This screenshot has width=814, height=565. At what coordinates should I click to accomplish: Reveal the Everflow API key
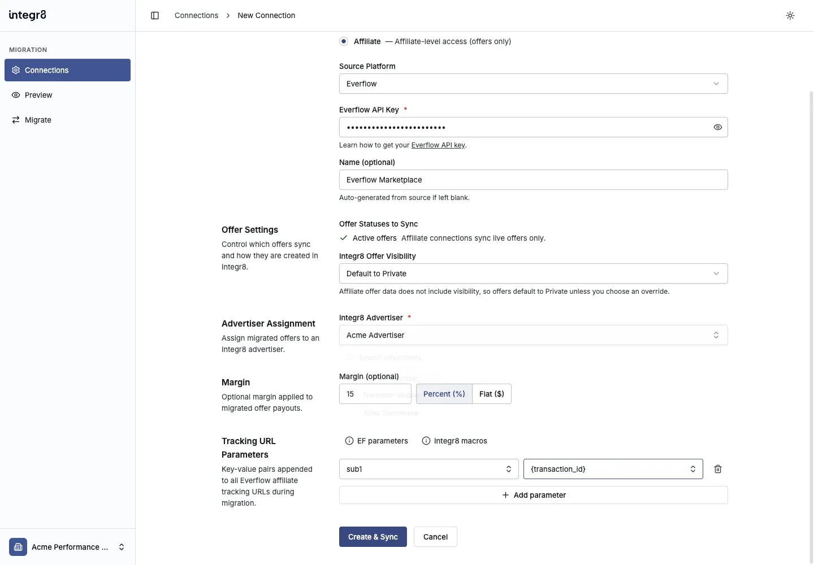click(x=718, y=127)
